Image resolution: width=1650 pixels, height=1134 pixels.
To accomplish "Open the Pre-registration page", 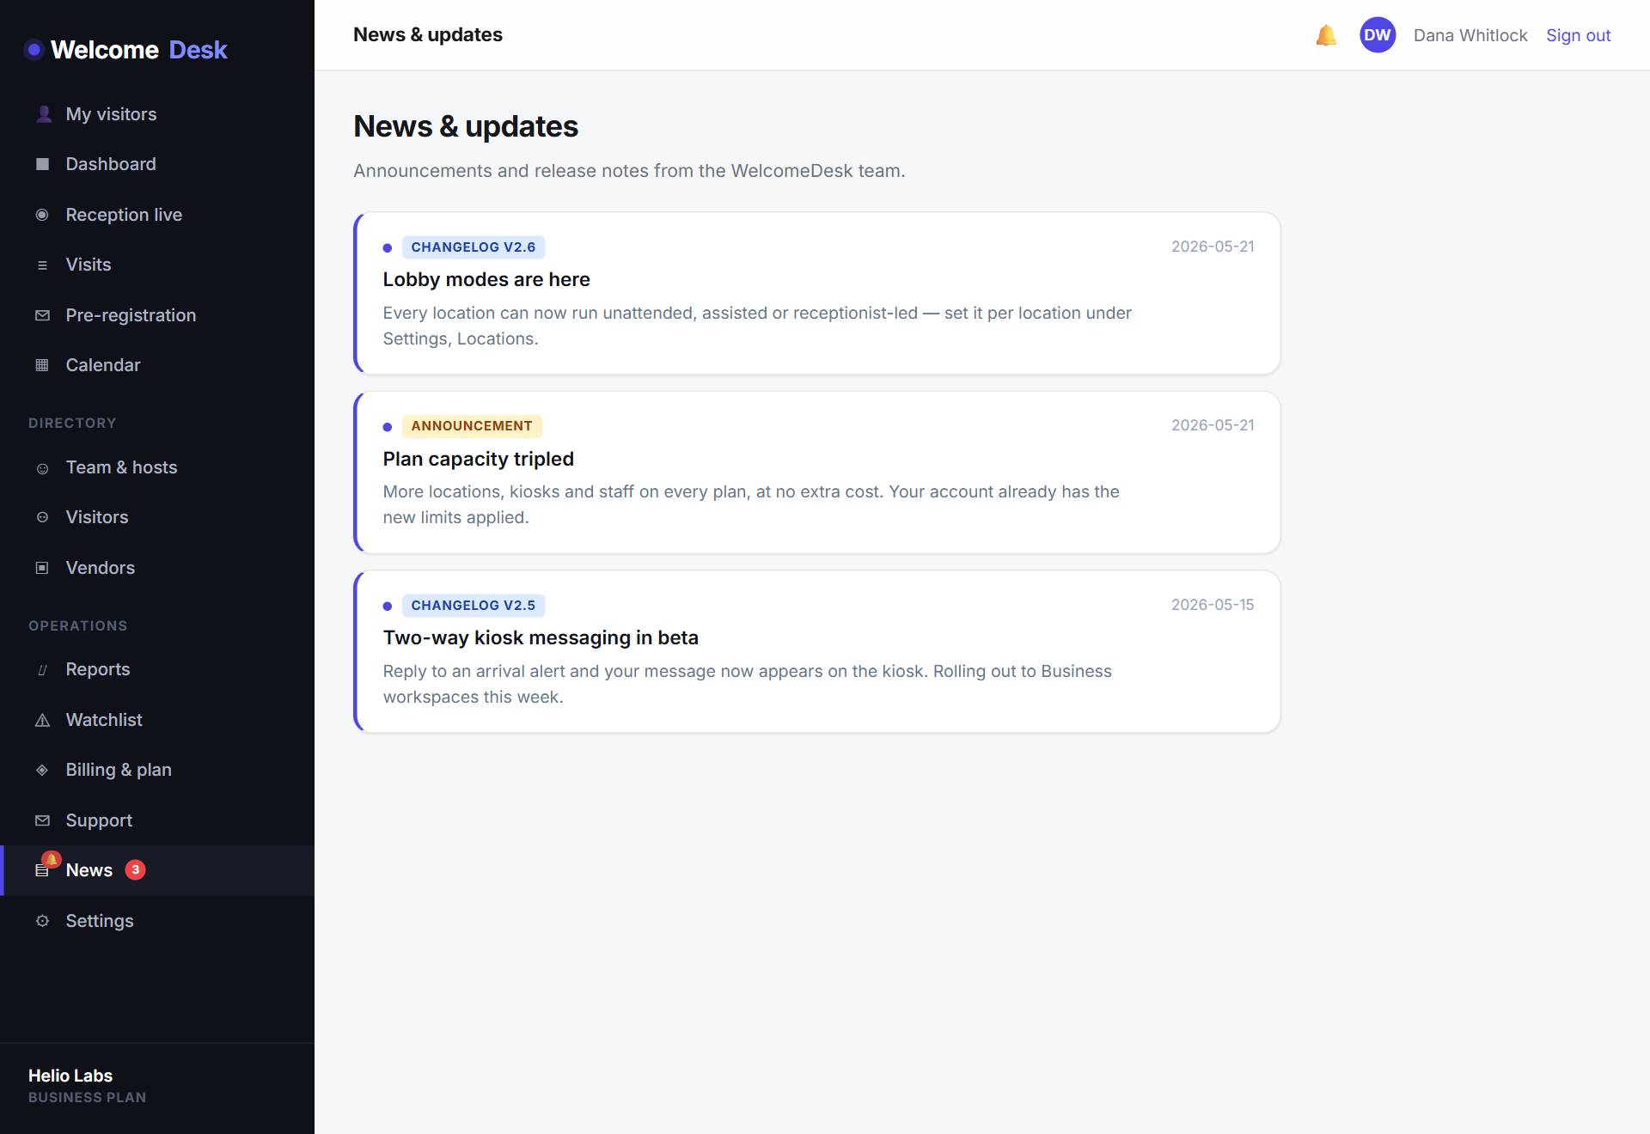I will [x=157, y=315].
